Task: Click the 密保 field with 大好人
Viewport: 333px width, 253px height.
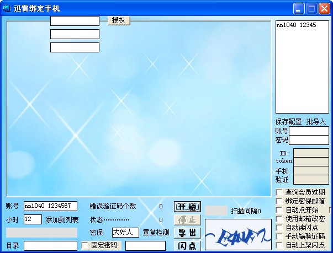Action: [x=125, y=233]
